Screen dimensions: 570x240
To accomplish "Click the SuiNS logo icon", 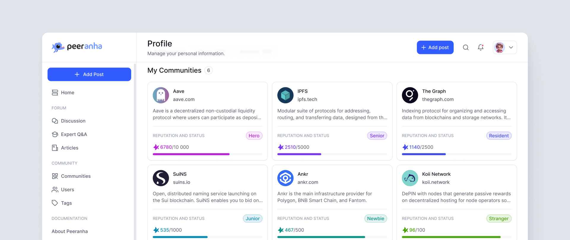I will pyautogui.click(x=161, y=178).
